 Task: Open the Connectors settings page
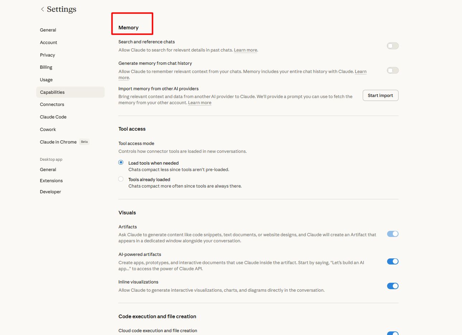coord(52,105)
